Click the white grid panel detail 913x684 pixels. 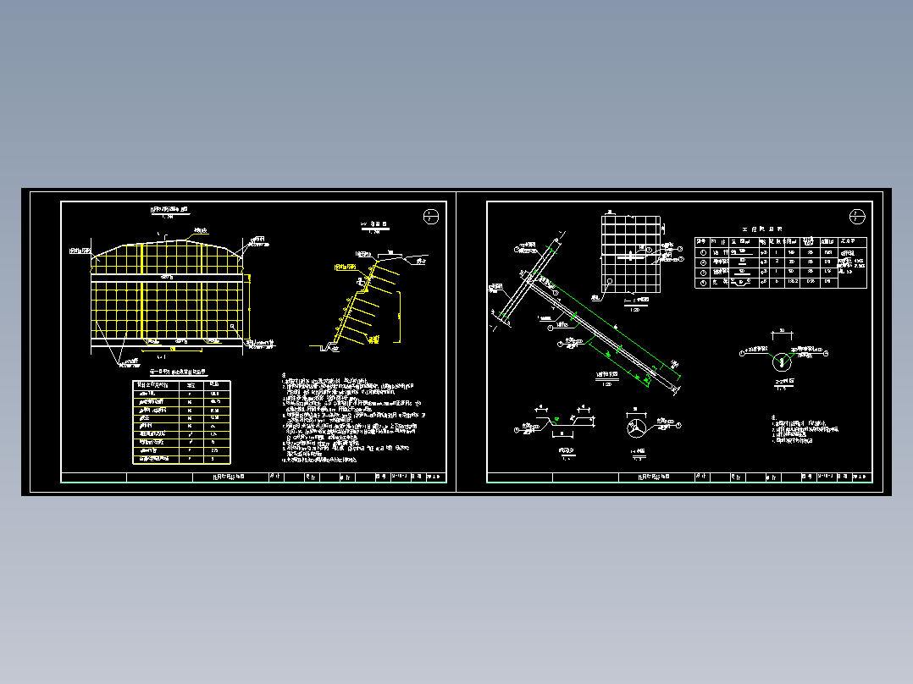[x=631, y=255]
